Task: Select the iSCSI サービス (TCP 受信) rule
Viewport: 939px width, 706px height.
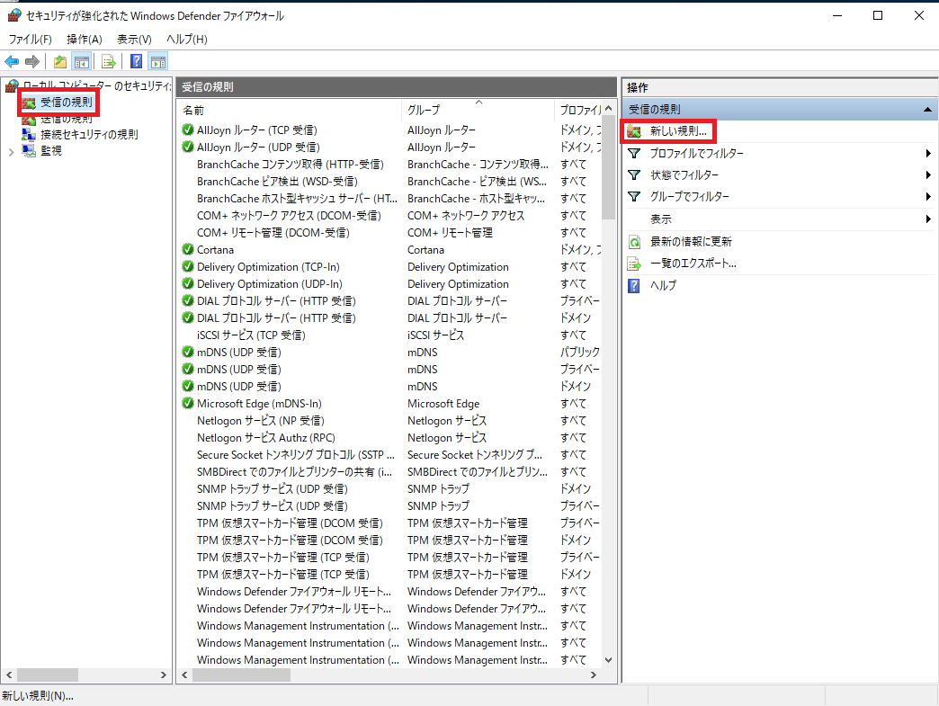Action: 251,335
